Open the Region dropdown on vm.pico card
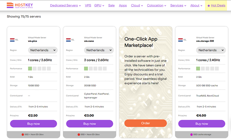Viewport: 231px width, 140px height. click(43, 50)
